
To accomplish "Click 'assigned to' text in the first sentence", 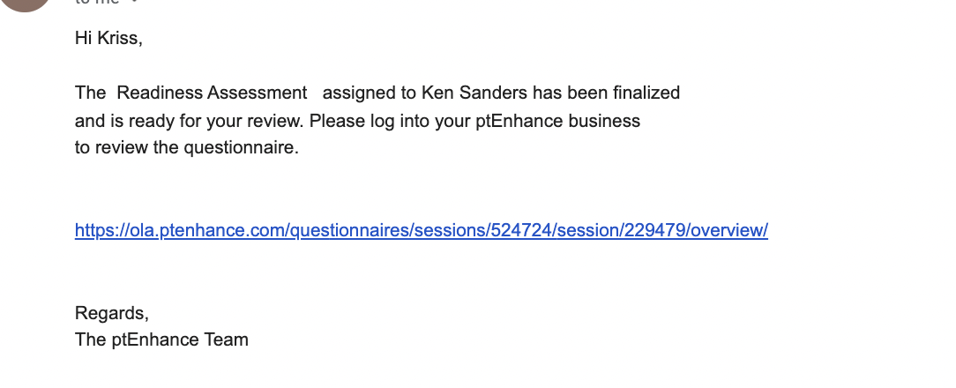I will 369,93.
